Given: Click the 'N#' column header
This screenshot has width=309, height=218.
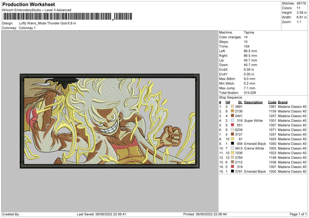Looking at the screenshot, I should pos(228,102).
